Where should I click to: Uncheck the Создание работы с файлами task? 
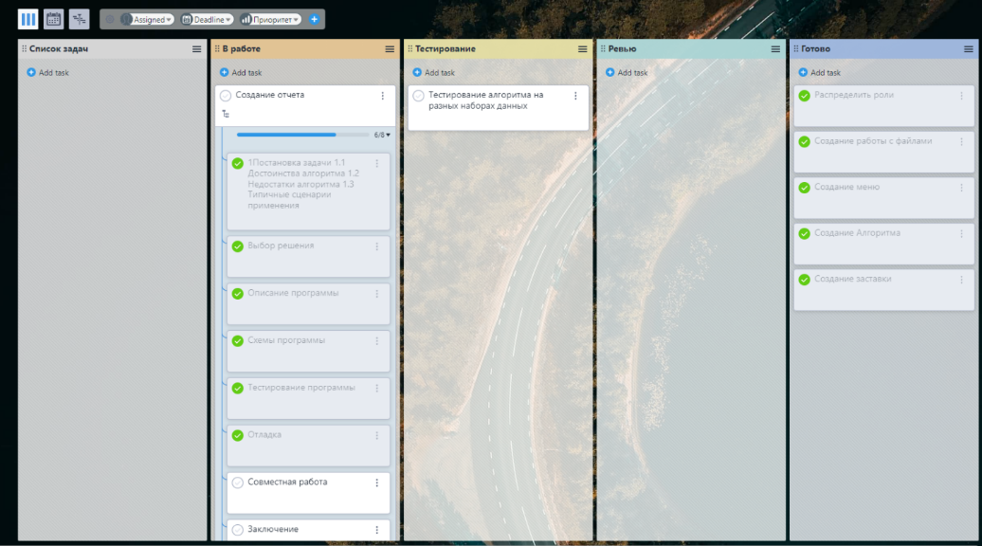[804, 142]
